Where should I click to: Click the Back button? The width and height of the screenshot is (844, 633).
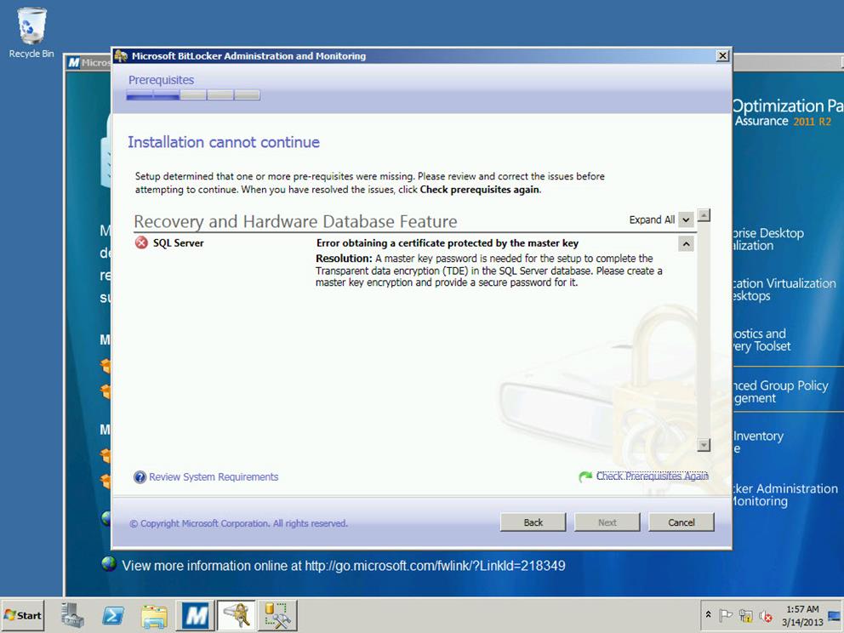click(x=533, y=522)
